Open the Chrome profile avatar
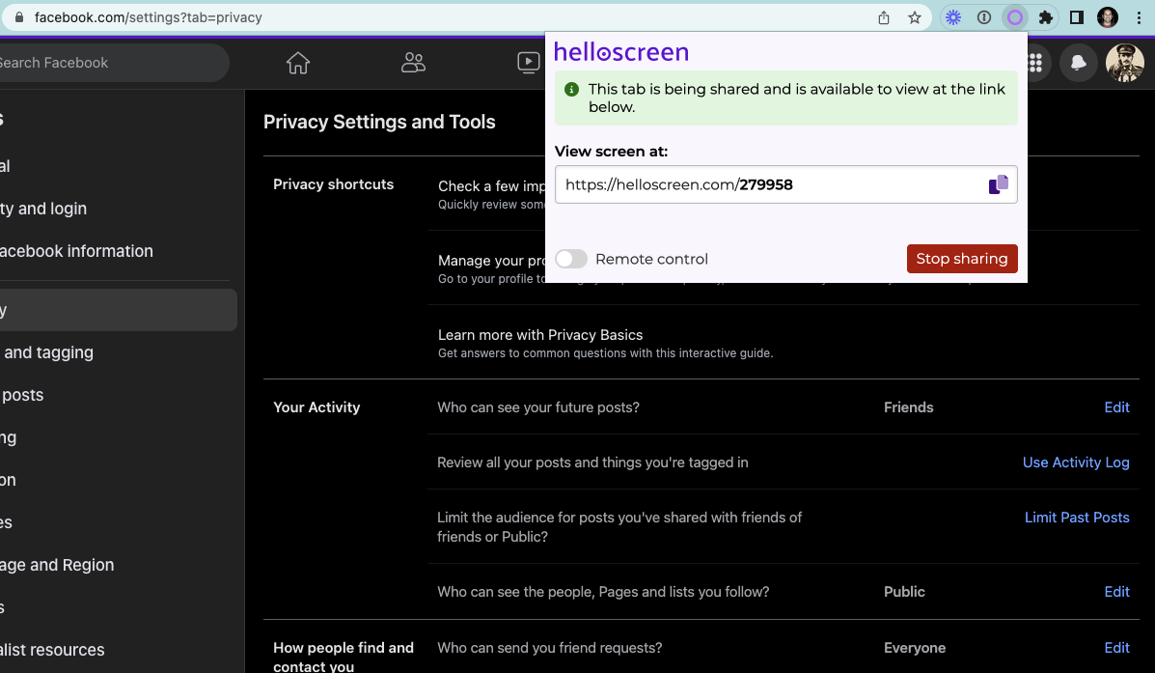Screen dimensions: 1155x673 tap(1107, 17)
